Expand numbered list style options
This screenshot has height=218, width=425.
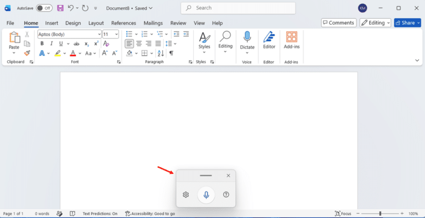[x=152, y=34]
